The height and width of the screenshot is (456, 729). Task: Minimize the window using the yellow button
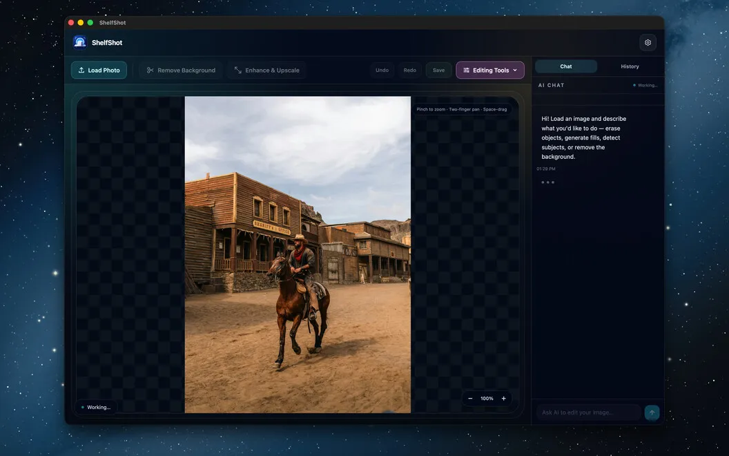coord(81,22)
